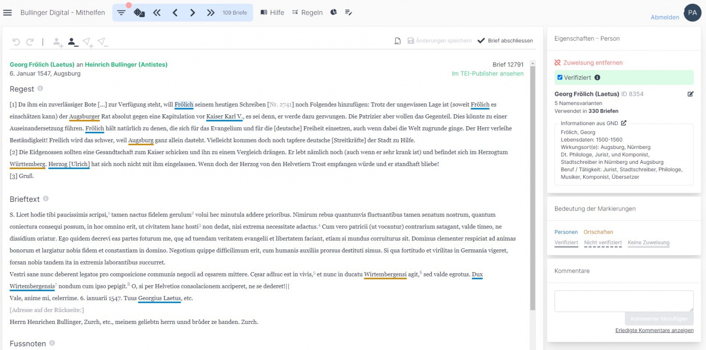Remove the place annotation
Viewport: 706px width, 350px height.
102,42
